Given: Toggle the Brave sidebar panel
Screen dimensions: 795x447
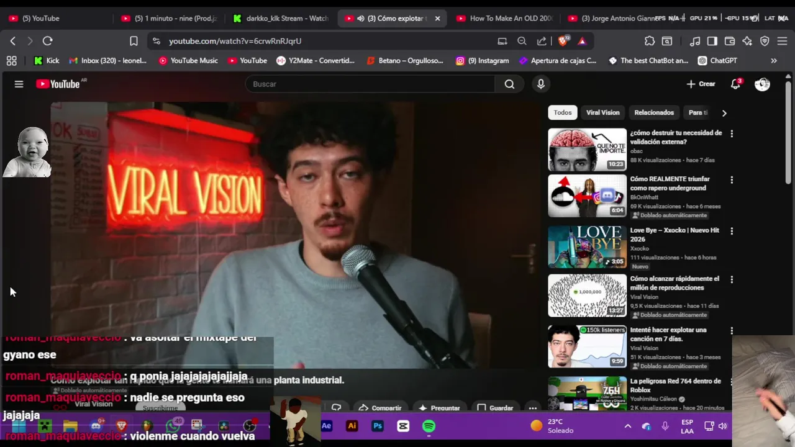Looking at the screenshot, I should [712, 41].
